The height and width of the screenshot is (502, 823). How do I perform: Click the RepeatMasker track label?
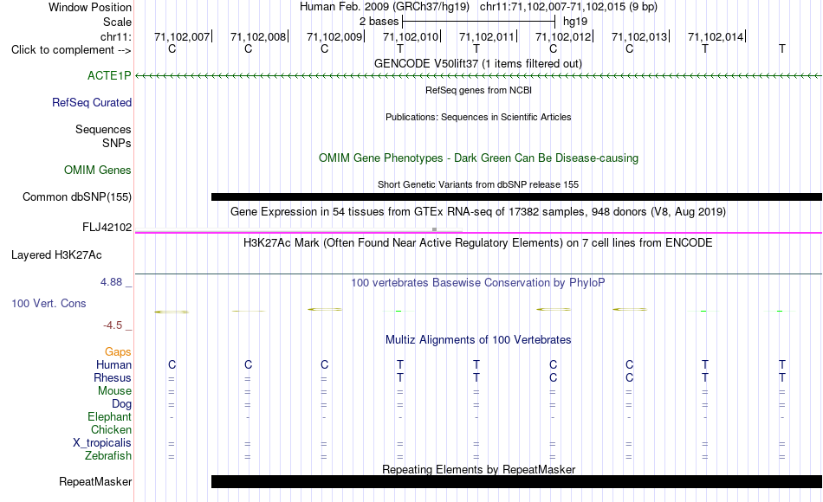point(95,481)
